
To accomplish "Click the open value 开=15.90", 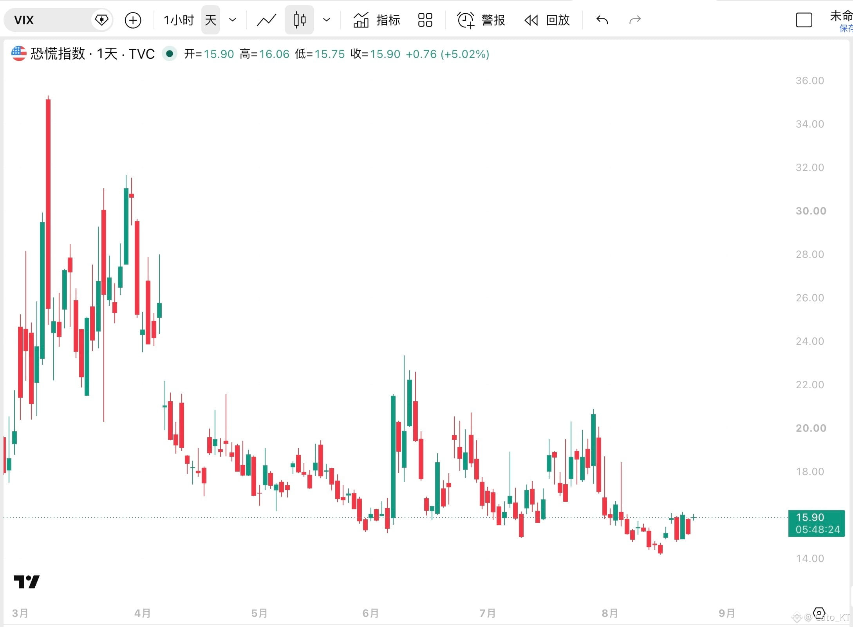I will [209, 54].
